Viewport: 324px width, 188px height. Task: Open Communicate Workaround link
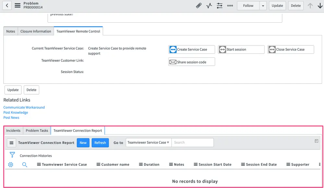point(24,107)
